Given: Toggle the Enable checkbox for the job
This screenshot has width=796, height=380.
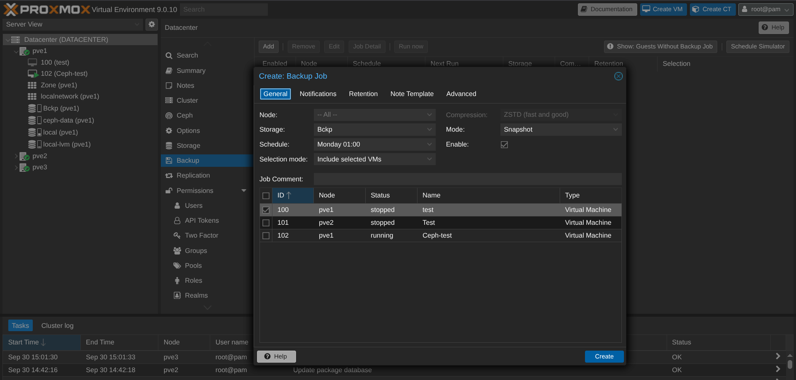Looking at the screenshot, I should point(504,144).
